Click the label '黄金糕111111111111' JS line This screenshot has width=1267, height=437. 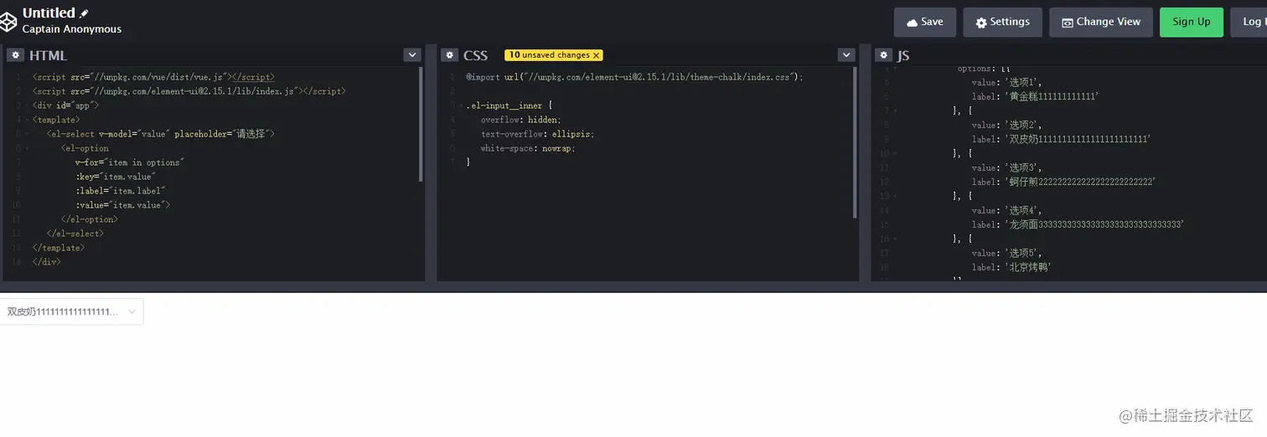pos(1035,96)
